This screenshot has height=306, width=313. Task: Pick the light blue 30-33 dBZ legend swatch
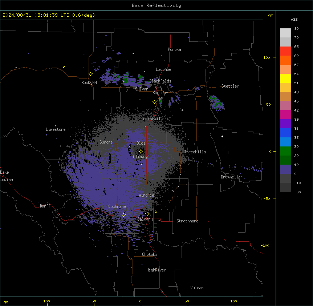[285, 142]
